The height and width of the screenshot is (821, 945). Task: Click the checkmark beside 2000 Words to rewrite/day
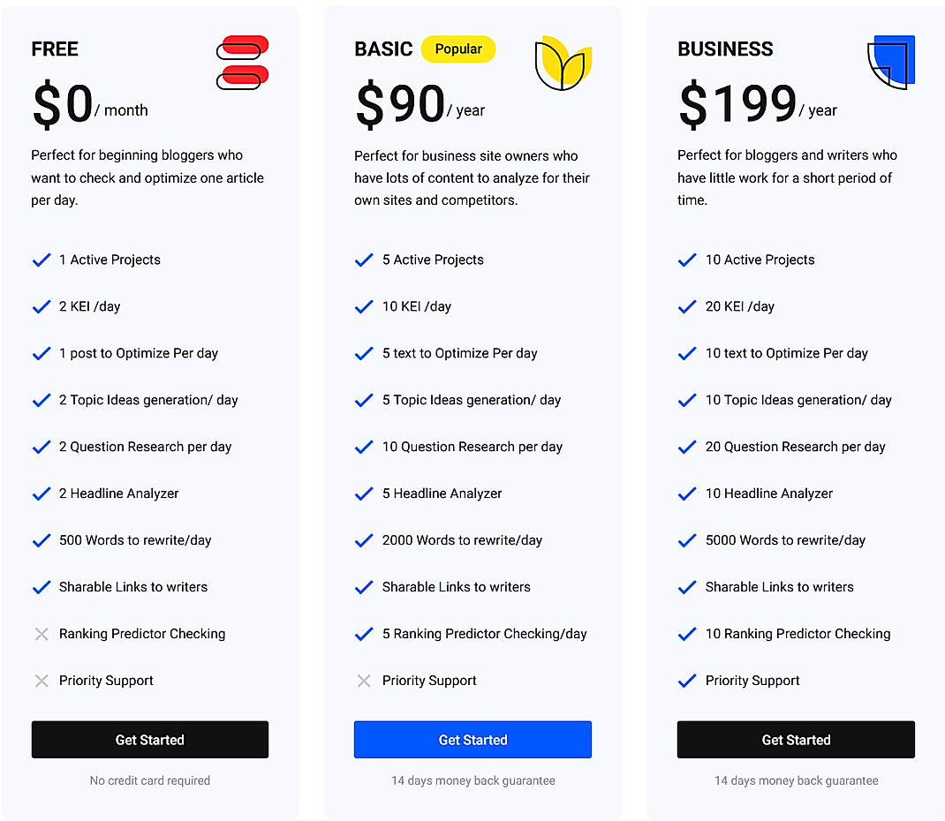[x=364, y=539]
